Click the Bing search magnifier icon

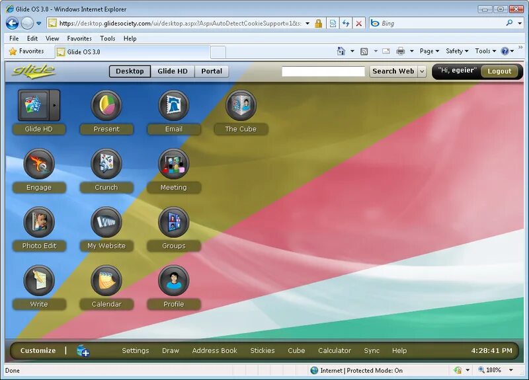tap(509, 23)
